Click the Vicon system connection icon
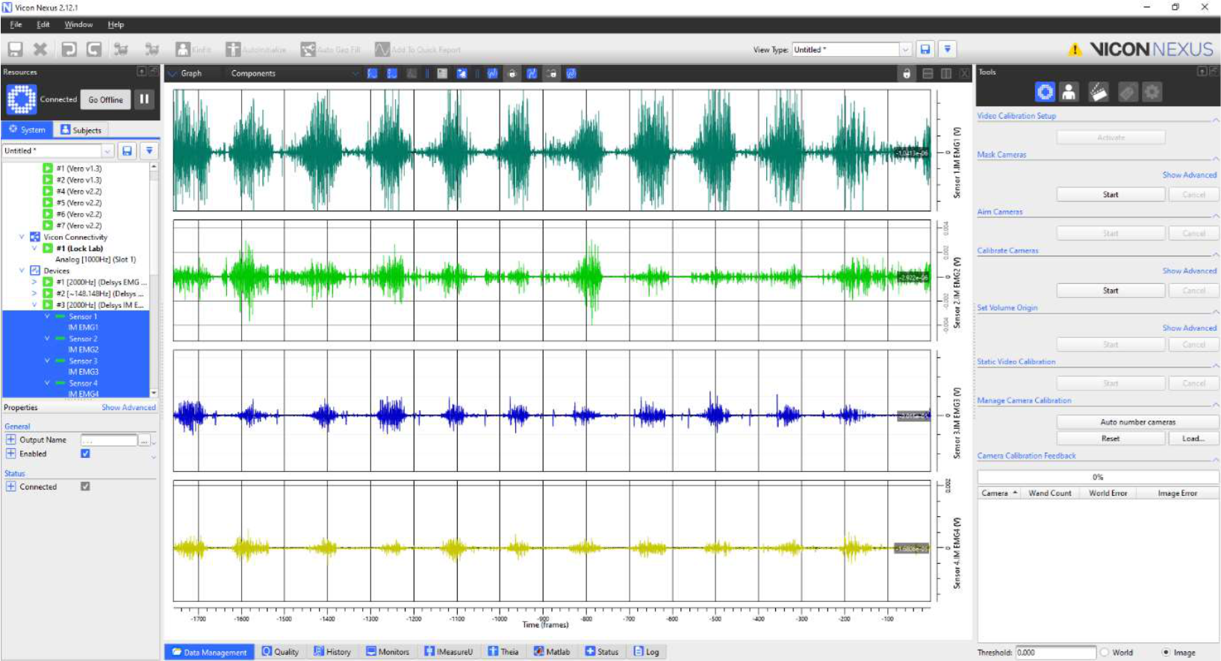 (22, 99)
